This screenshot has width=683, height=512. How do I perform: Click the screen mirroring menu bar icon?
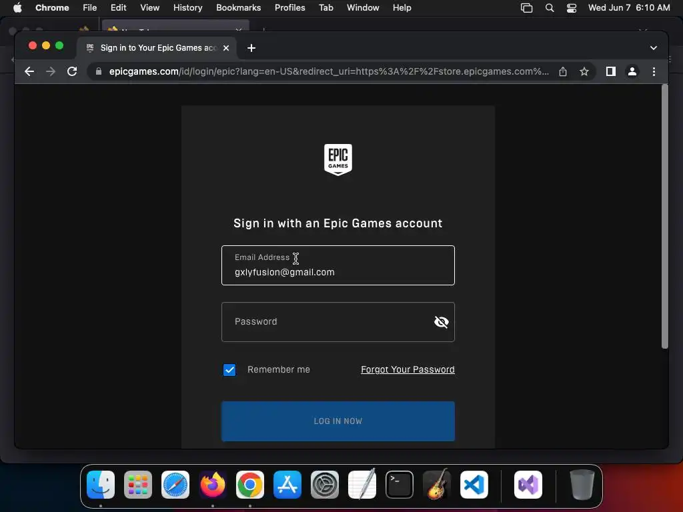tap(527, 8)
